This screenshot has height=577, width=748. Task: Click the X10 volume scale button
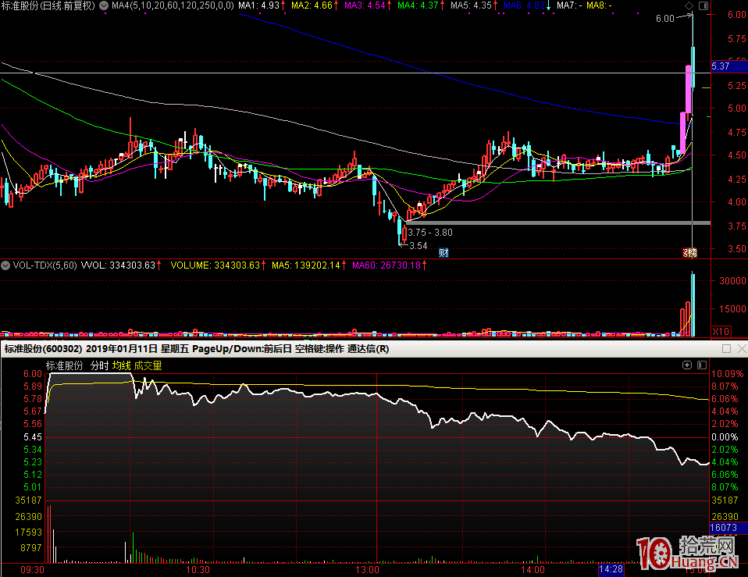(722, 331)
